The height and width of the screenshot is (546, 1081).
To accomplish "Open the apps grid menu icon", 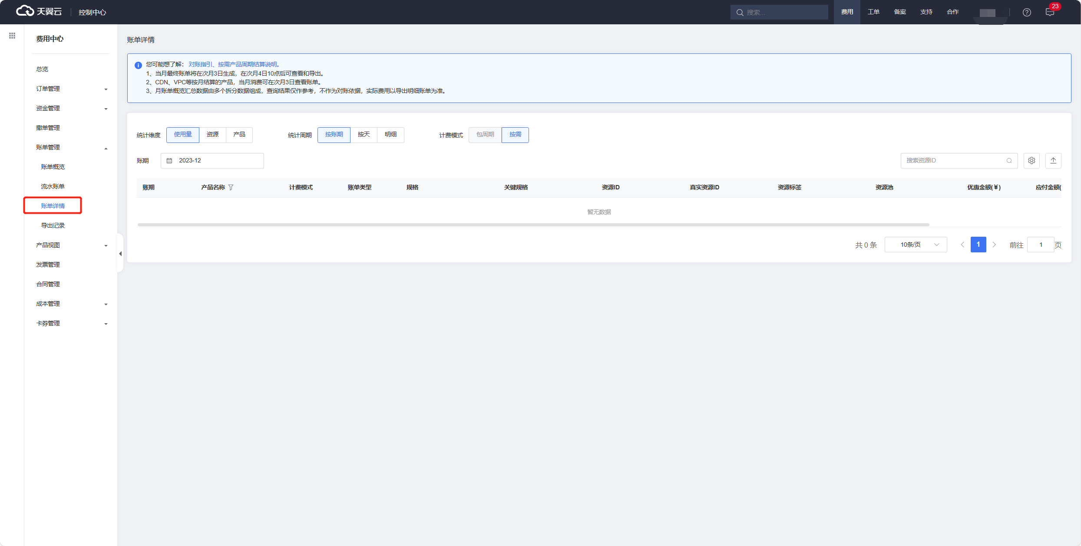I will (12, 36).
